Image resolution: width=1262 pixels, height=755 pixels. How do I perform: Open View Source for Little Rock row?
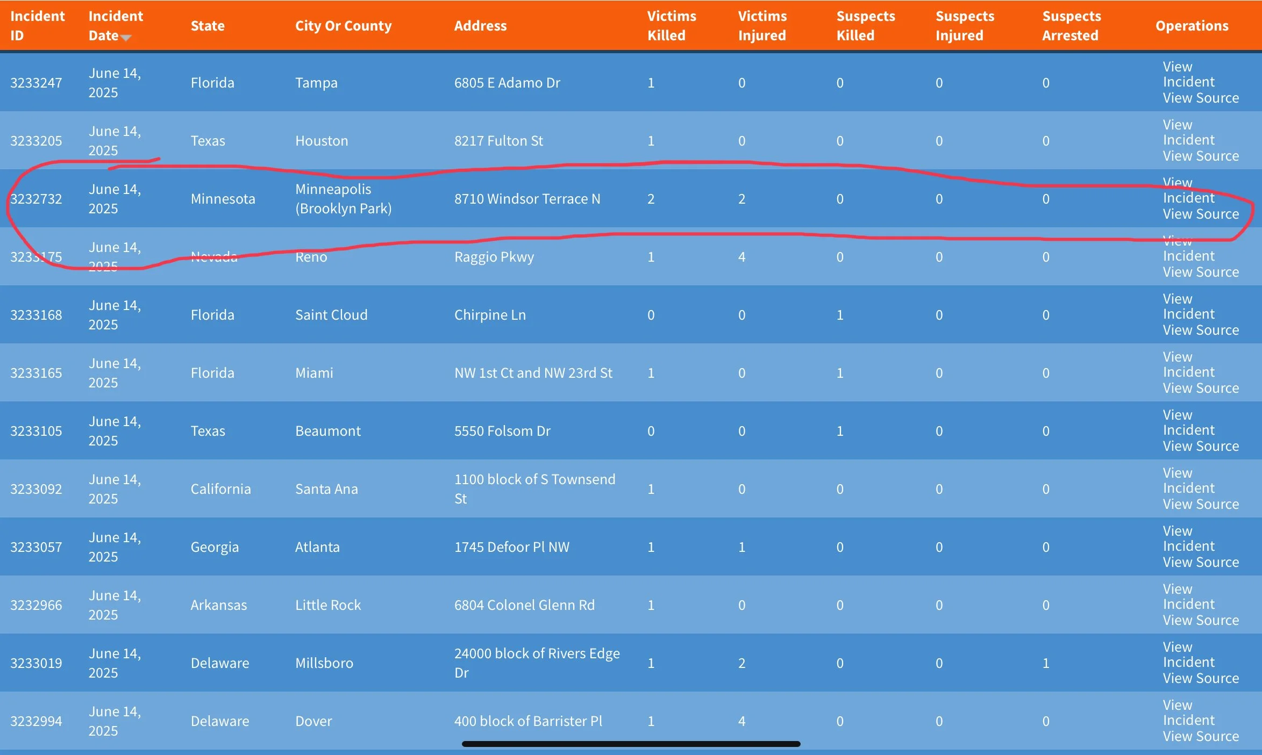1200,621
